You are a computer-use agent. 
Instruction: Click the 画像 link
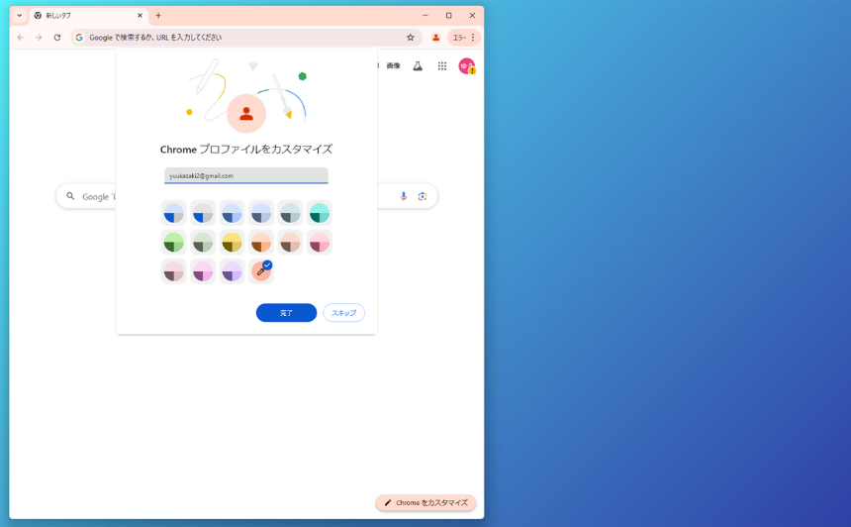pos(393,66)
